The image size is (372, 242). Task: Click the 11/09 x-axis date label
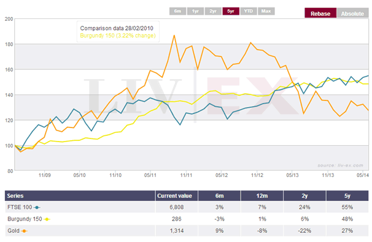45,175
